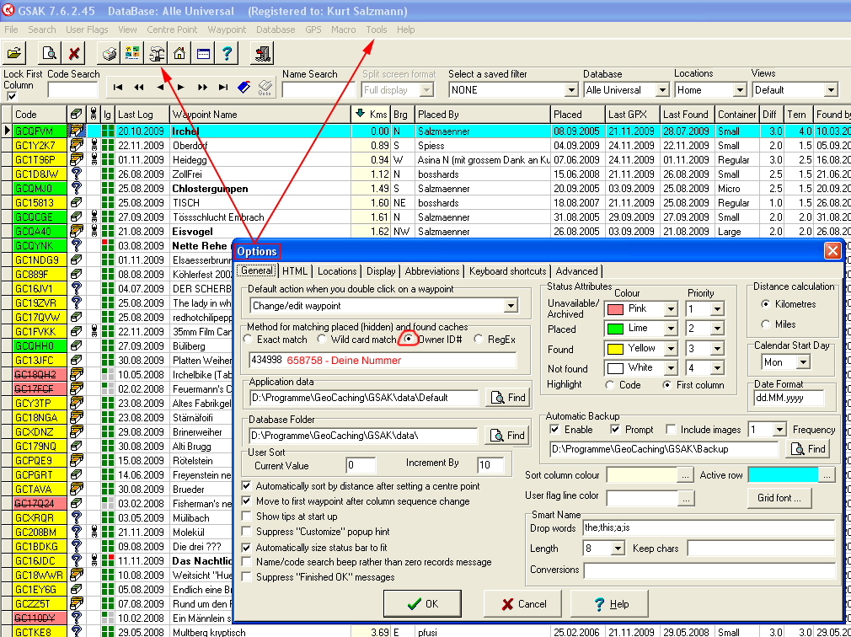This screenshot has height=637, width=851.
Task: Click the Code Search input field
Action: point(72,90)
